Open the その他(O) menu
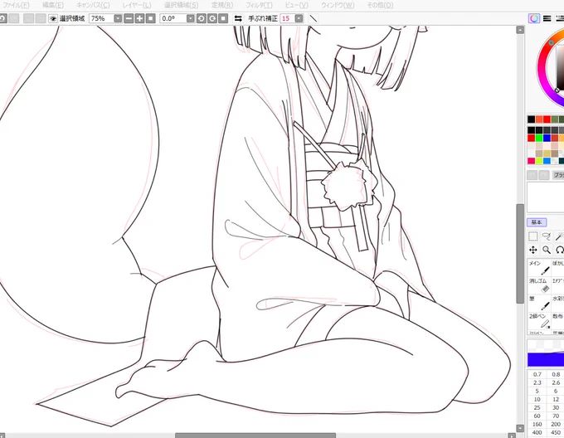 [380, 5]
